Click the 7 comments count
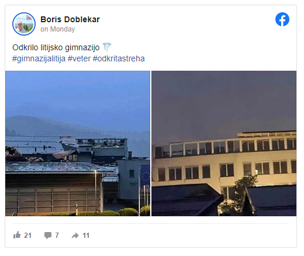Image resolution: width=304 pixels, height=256 pixels. pyautogui.click(x=57, y=236)
